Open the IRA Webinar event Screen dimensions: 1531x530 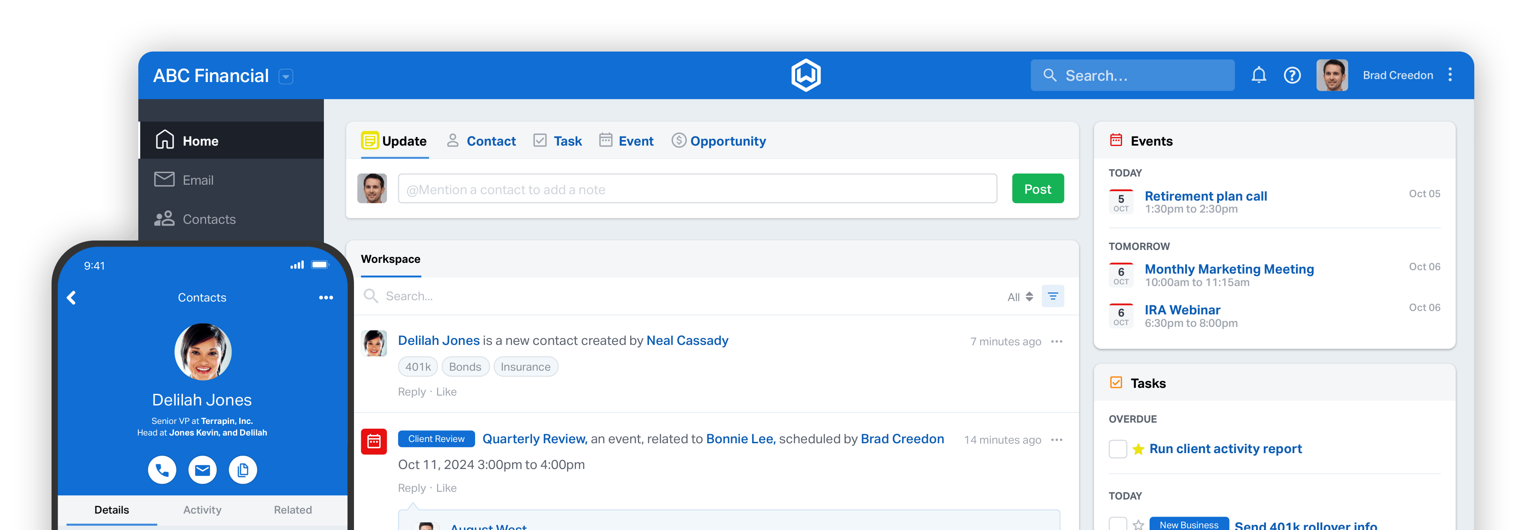pyautogui.click(x=1182, y=310)
